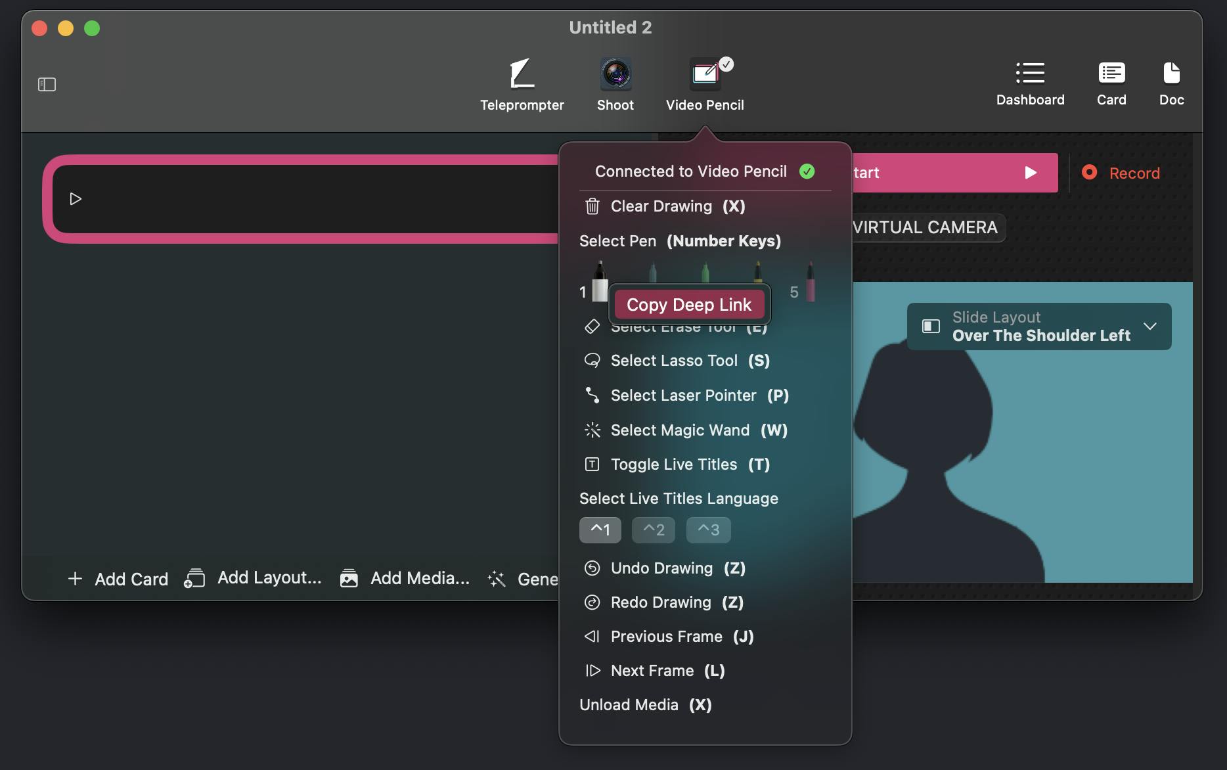Open the Teleprompter tool
Viewport: 1227px width, 770px height.
tap(522, 84)
